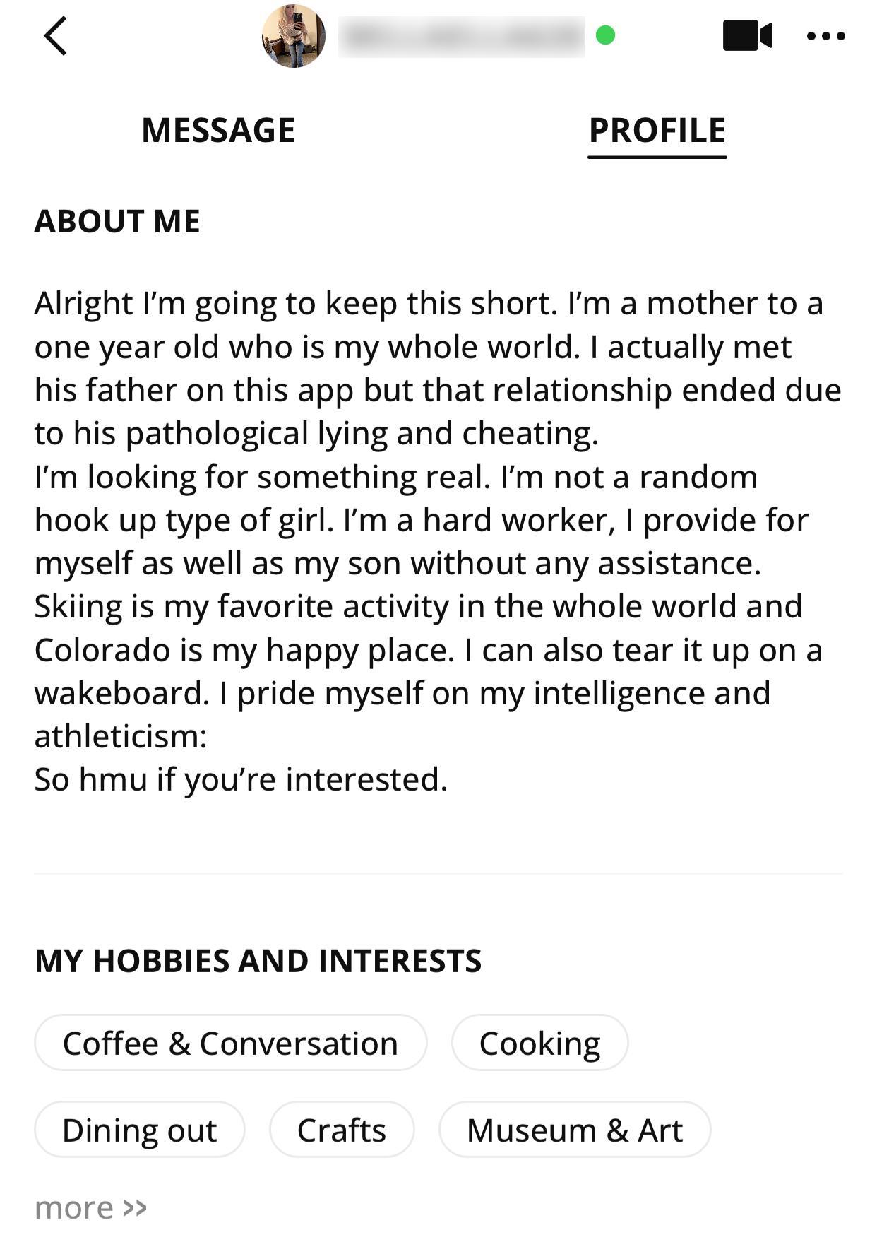Click the double chevron beside more

135,1207
